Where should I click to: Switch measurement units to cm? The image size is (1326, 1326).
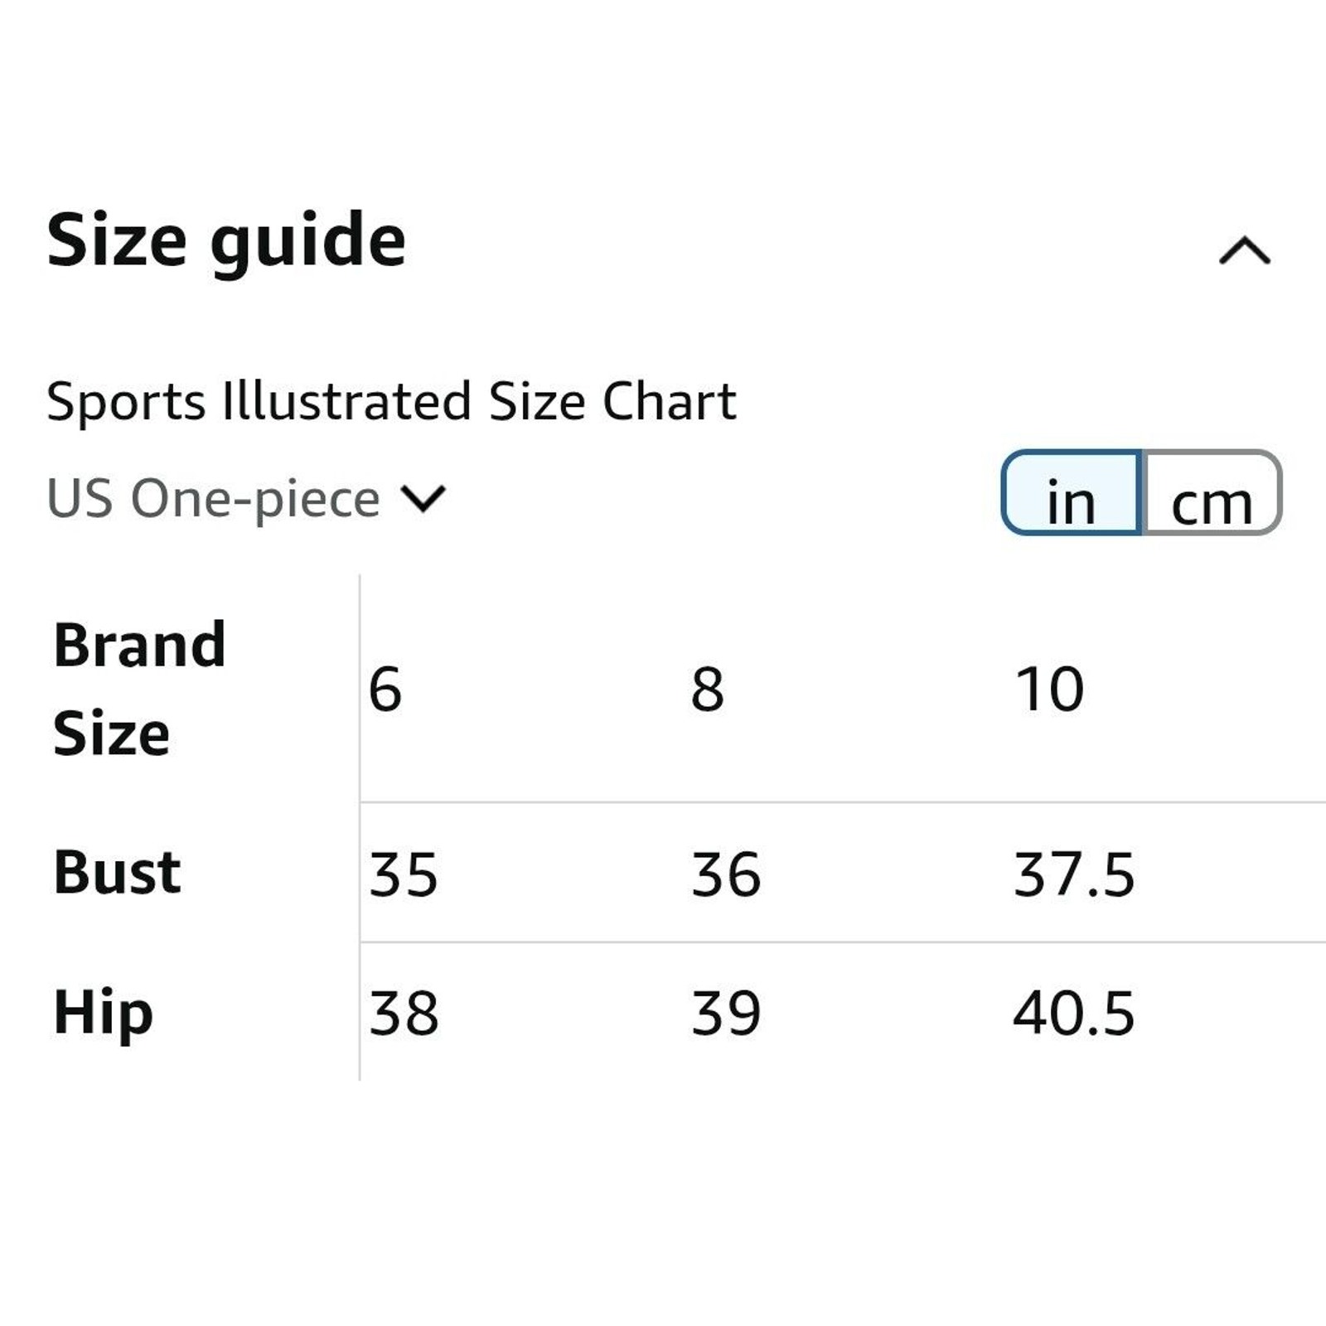[1212, 493]
